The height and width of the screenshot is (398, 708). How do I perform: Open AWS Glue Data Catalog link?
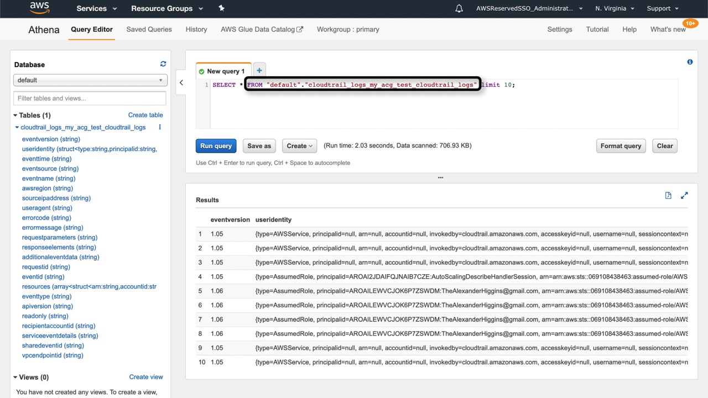pyautogui.click(x=262, y=29)
